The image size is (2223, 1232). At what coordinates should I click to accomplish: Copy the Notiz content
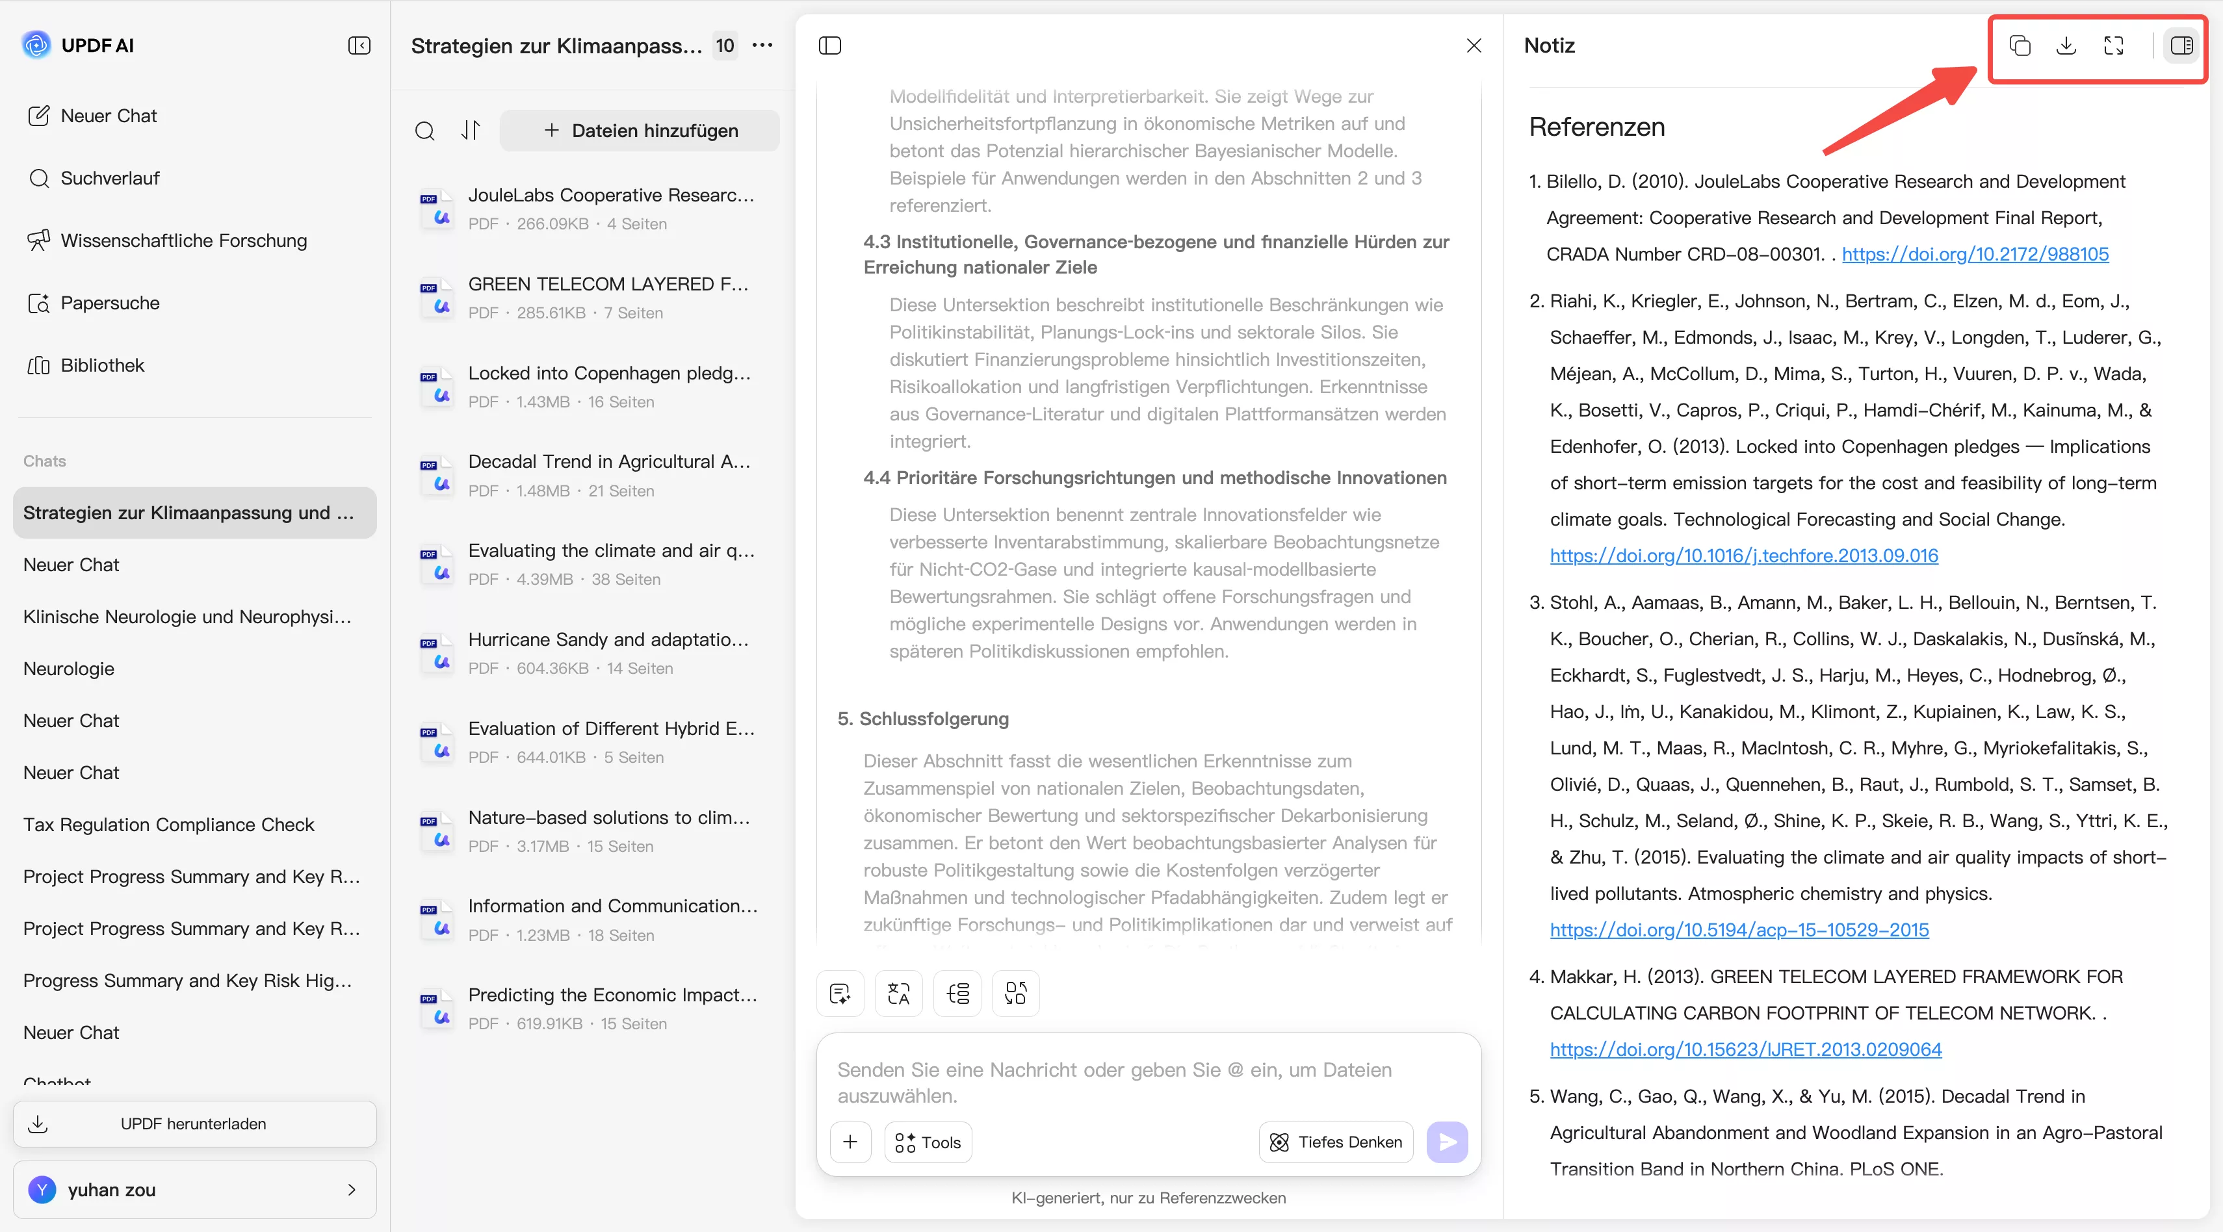pos(2021,45)
